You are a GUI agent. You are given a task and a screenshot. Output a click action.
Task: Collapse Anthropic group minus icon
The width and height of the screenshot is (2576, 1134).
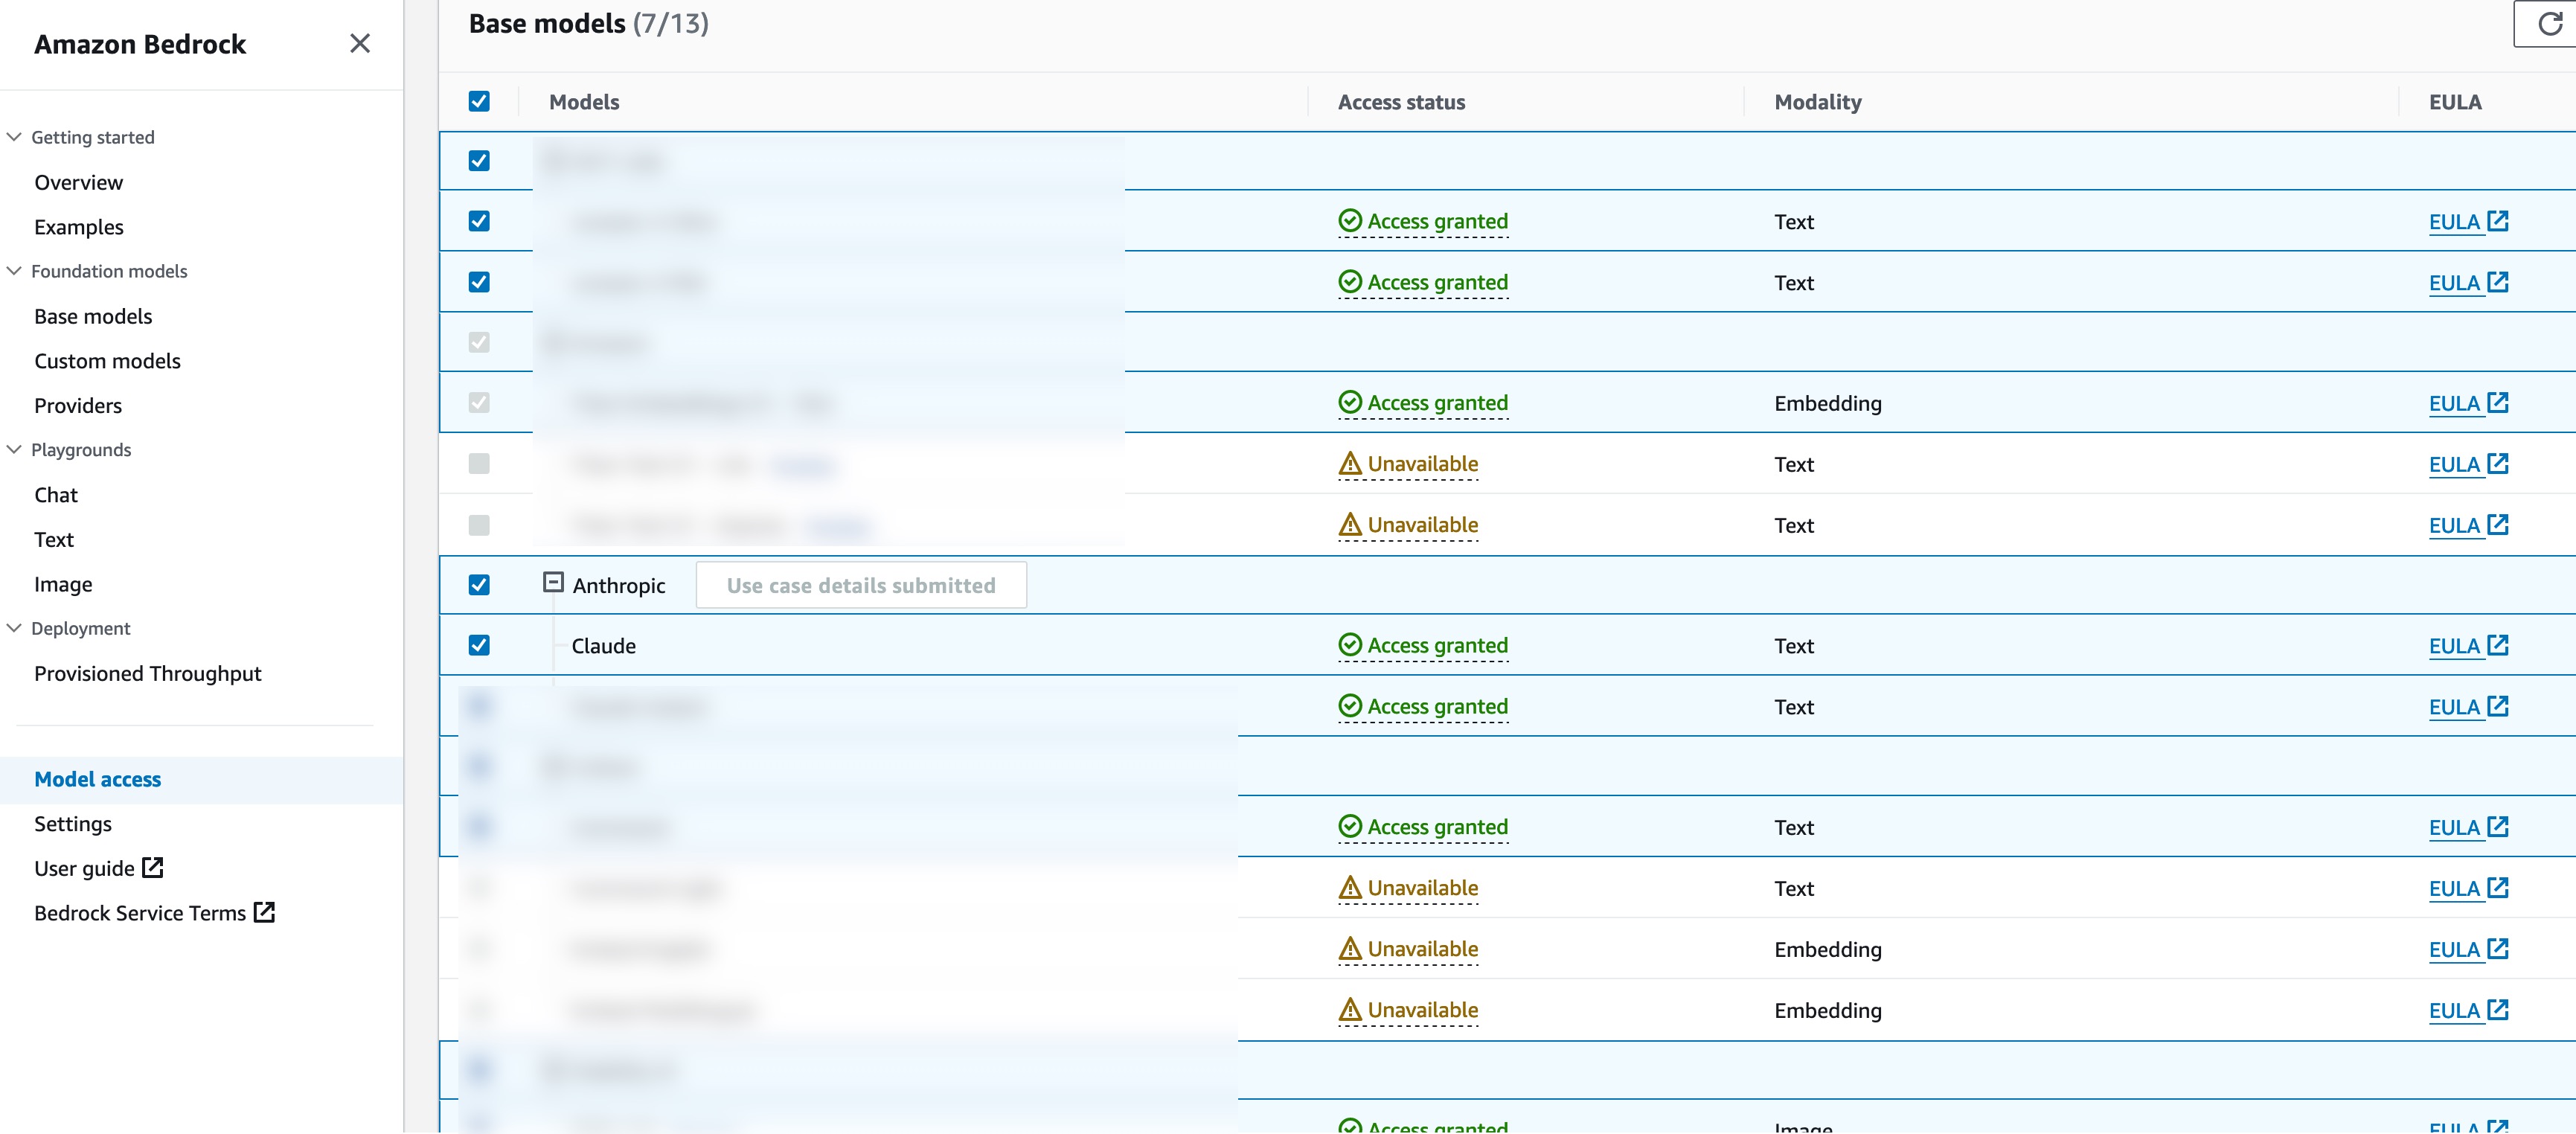(553, 582)
